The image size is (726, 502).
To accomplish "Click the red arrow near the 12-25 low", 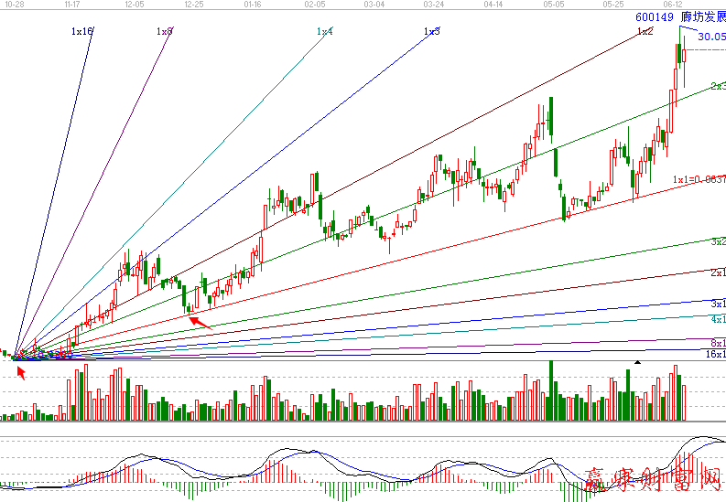I will 200,320.
